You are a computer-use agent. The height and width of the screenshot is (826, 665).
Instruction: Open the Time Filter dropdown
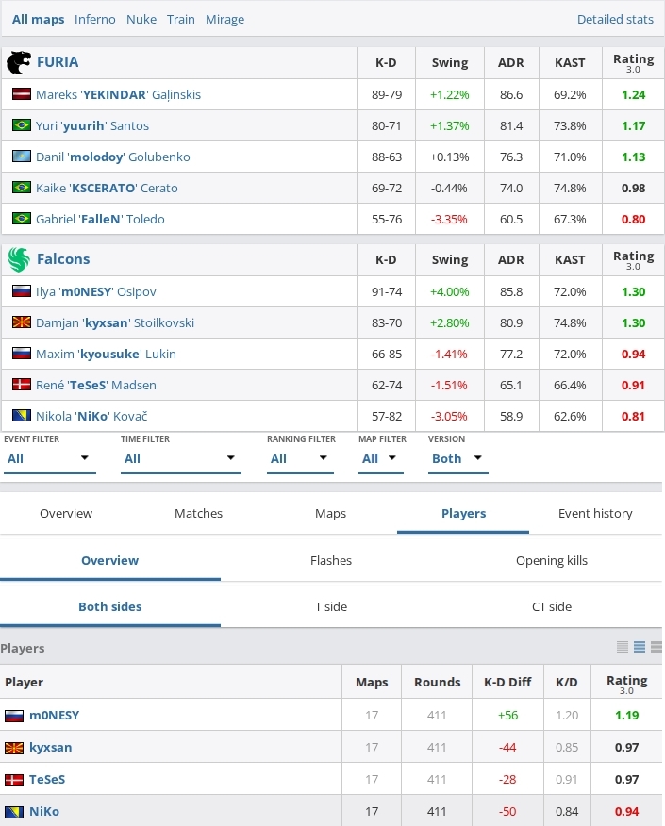[x=181, y=459]
